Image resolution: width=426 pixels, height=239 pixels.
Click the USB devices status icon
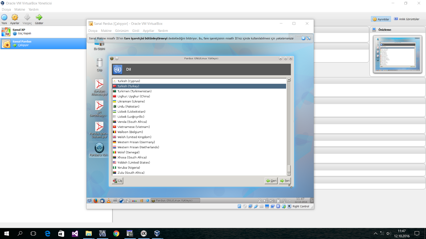pos(256,206)
